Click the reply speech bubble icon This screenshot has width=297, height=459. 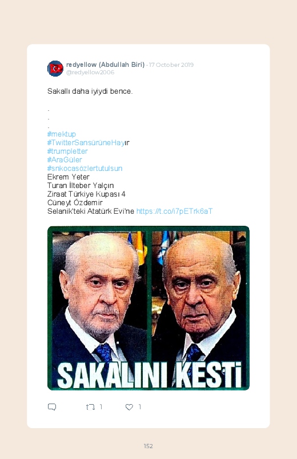click(x=52, y=407)
